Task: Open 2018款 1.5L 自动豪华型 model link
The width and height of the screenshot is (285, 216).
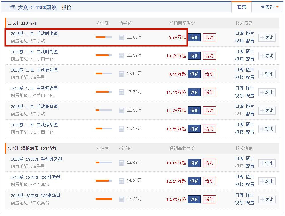Action: click(34, 125)
